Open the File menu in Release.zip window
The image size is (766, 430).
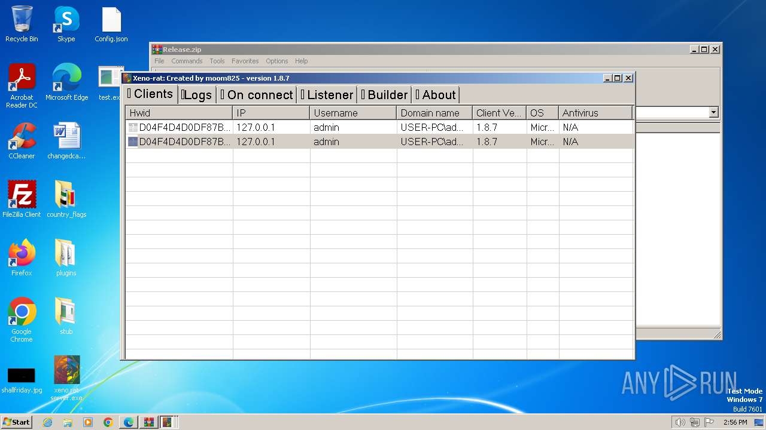(x=159, y=61)
